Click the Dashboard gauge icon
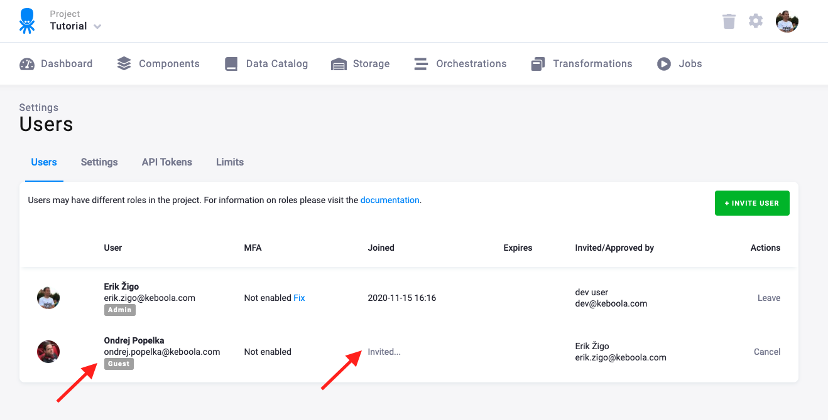The image size is (828, 420). pyautogui.click(x=27, y=64)
